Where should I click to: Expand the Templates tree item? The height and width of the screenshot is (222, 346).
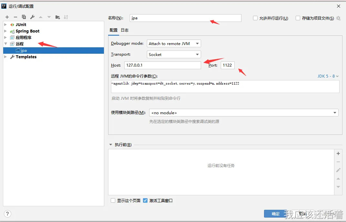point(5,57)
